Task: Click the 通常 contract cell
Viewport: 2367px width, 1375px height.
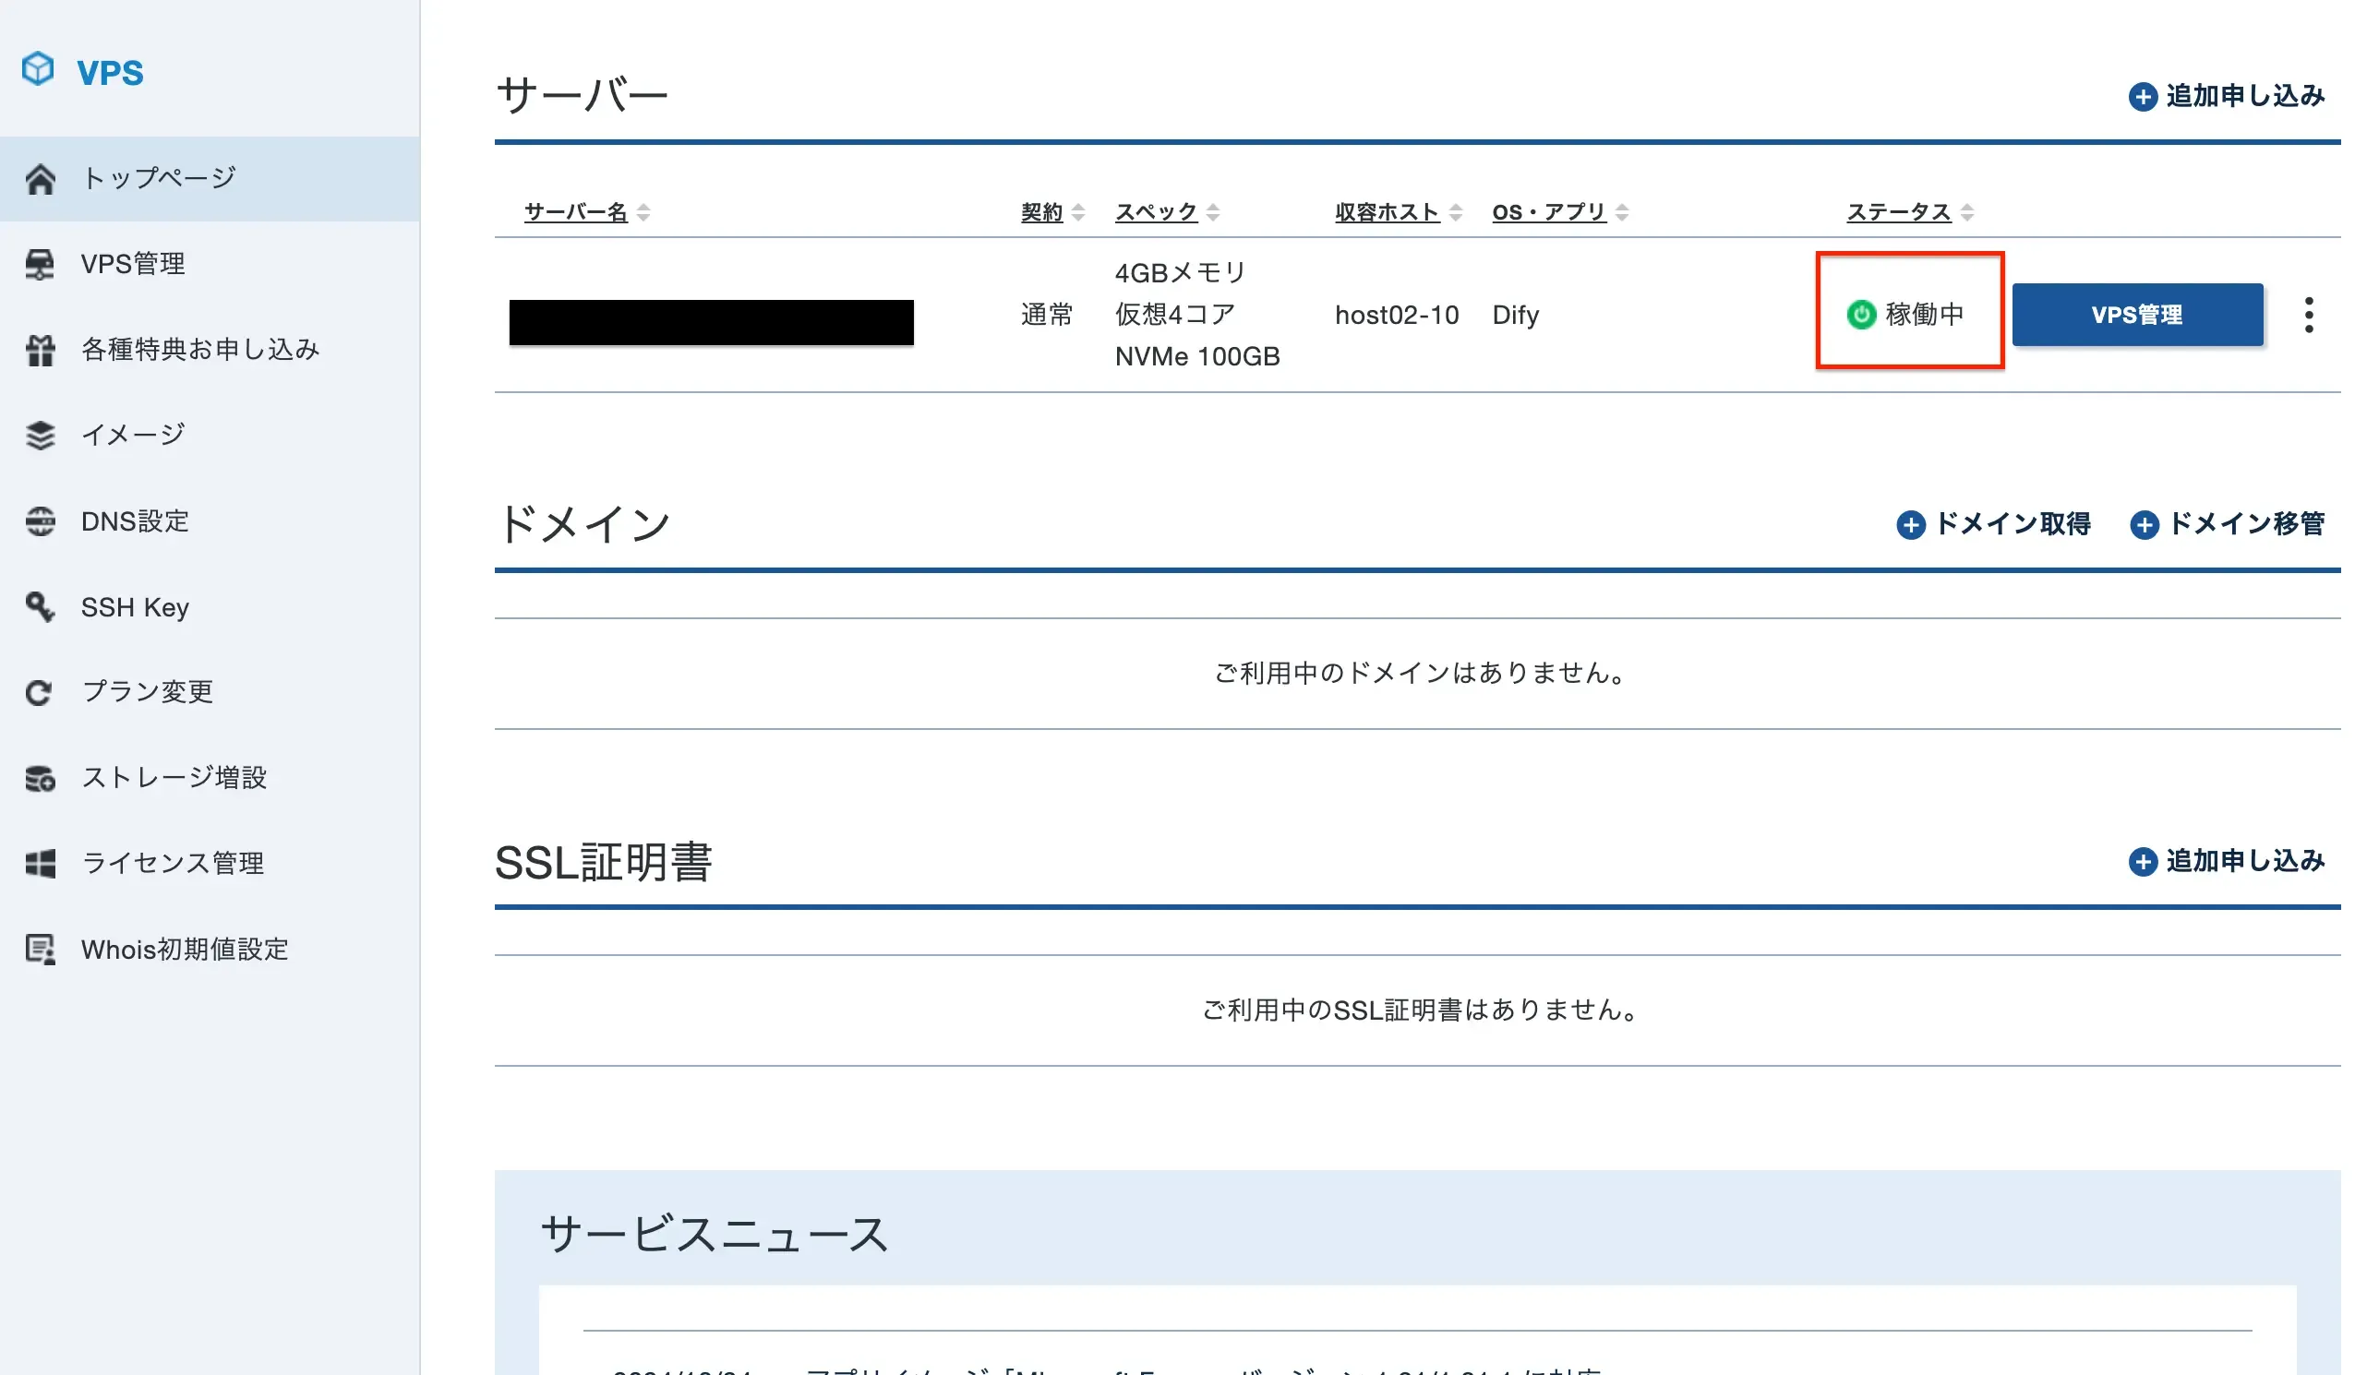Action: click(x=1046, y=315)
